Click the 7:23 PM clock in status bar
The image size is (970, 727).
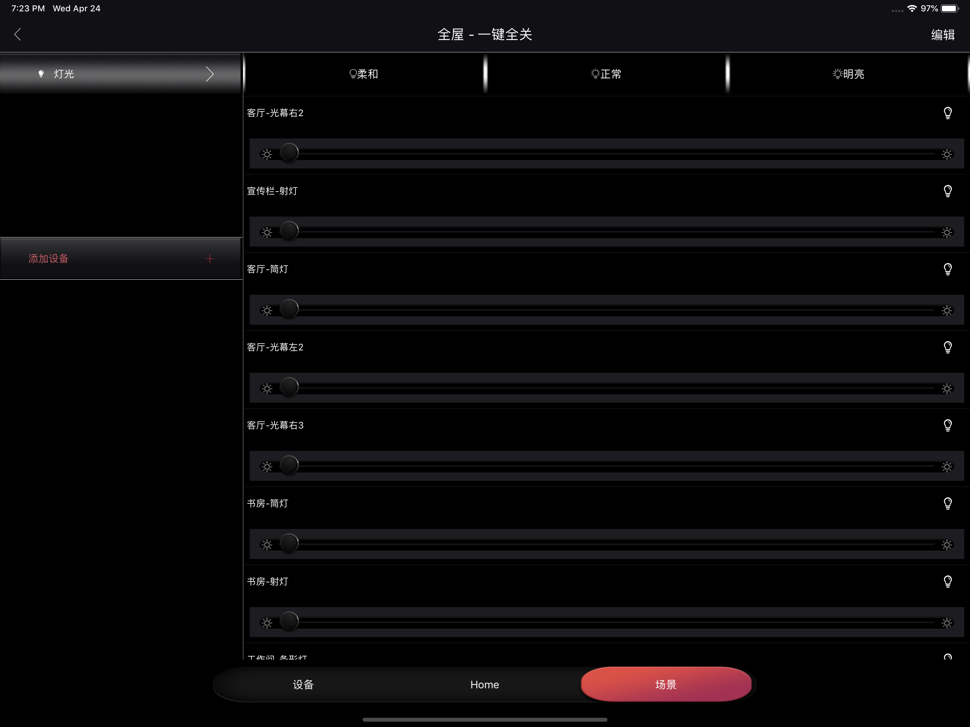click(28, 8)
